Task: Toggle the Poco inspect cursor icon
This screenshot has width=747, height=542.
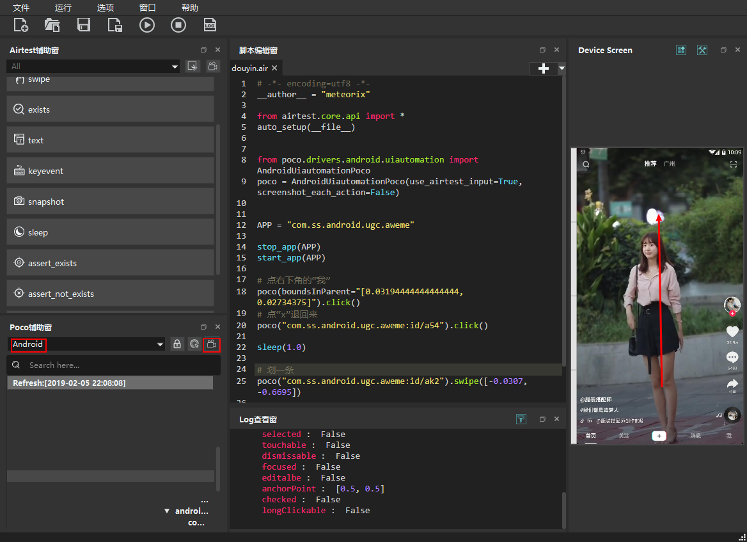Action: coord(194,344)
